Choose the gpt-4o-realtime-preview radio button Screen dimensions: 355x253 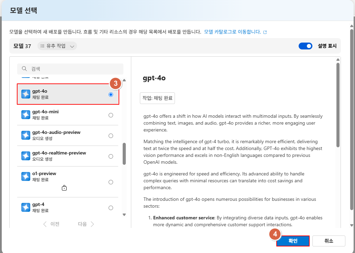111,156
